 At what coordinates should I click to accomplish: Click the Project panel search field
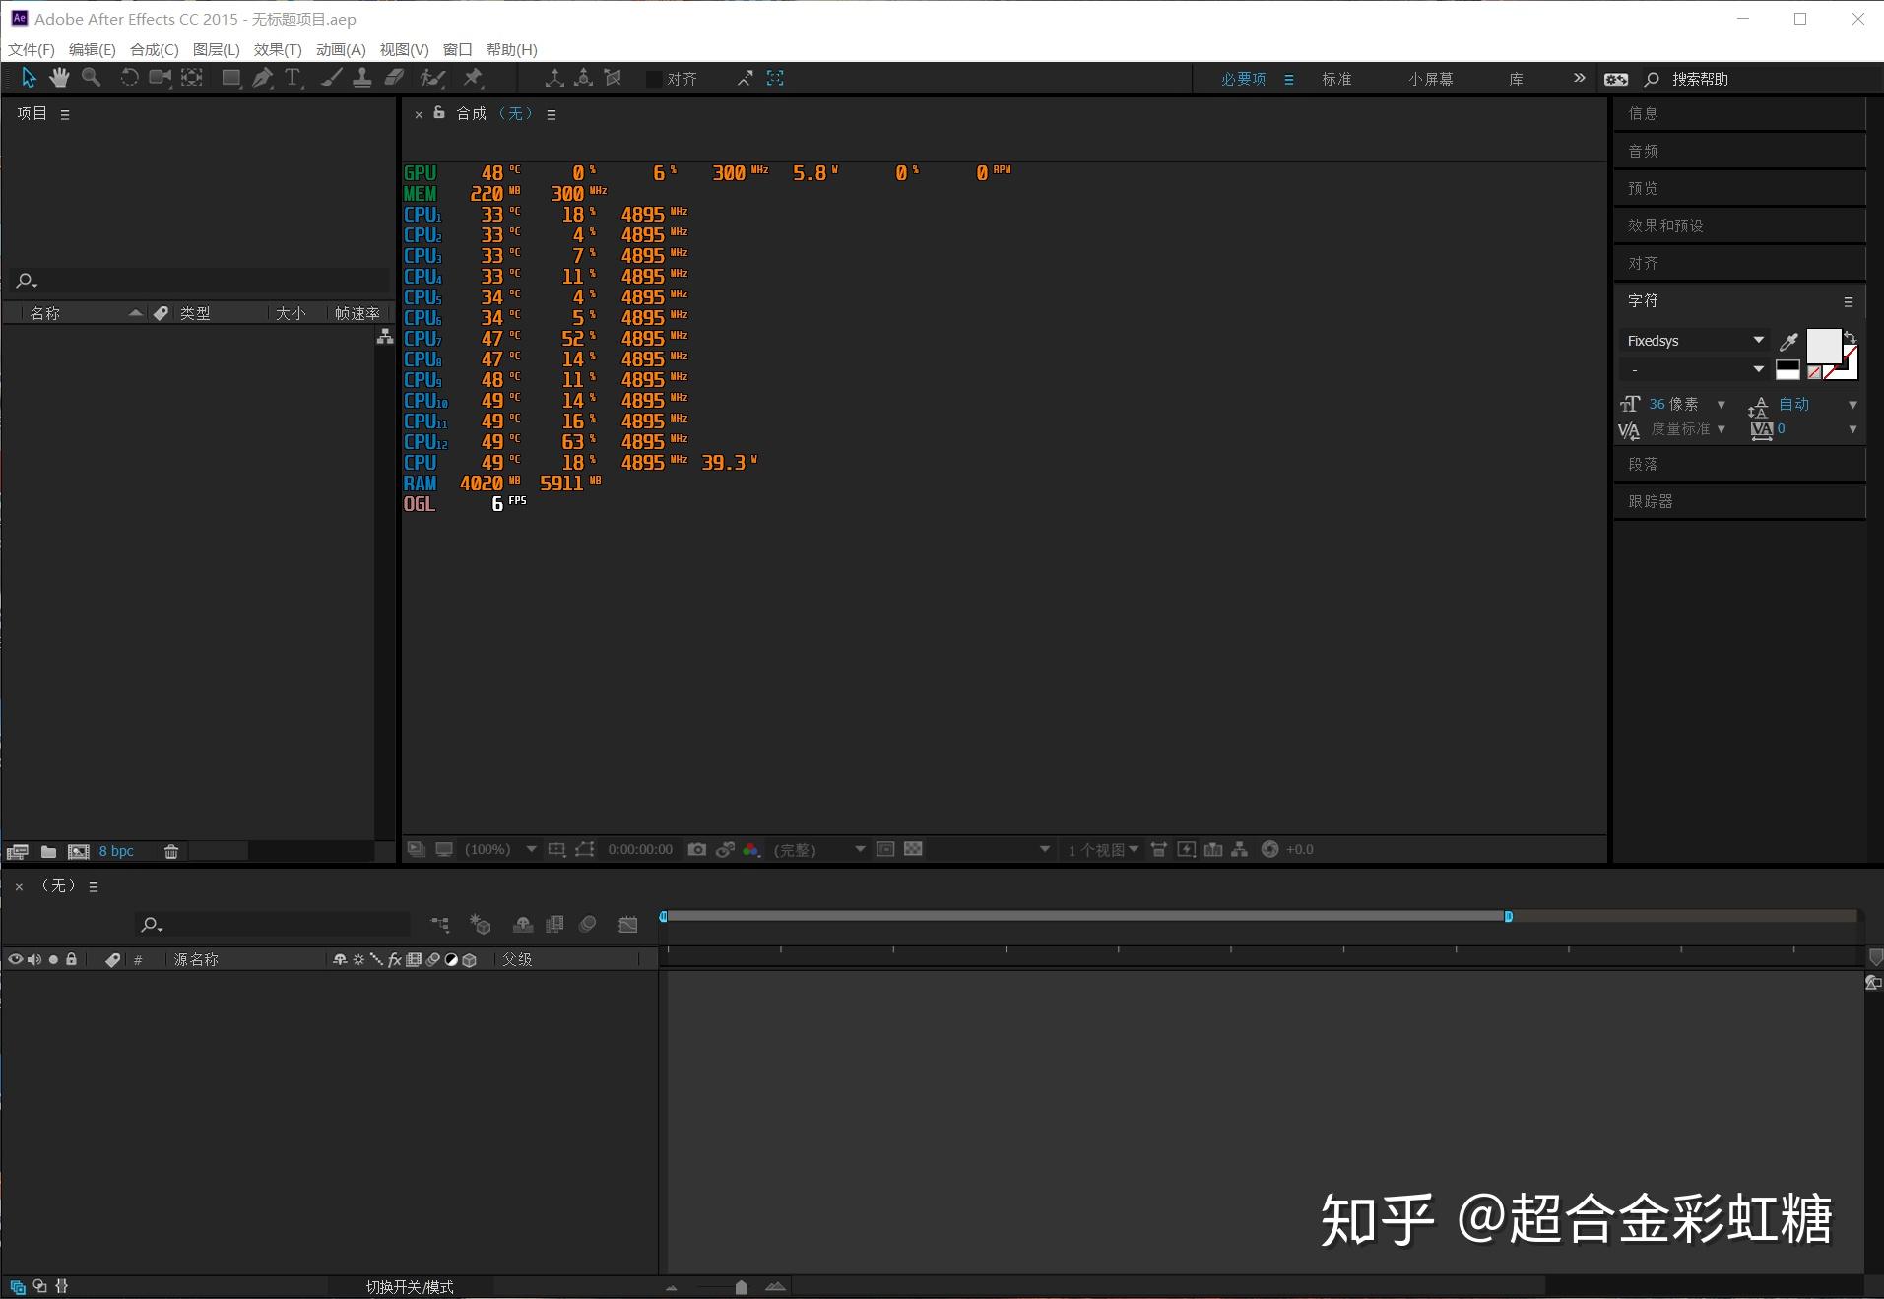[x=201, y=281]
